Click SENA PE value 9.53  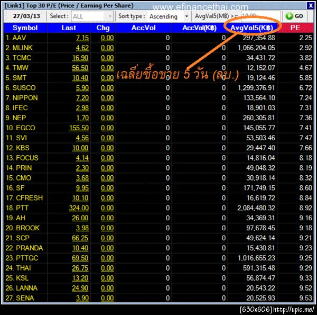pos(306,298)
